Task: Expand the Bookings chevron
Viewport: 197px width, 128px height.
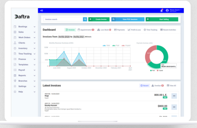Action: 35,27
